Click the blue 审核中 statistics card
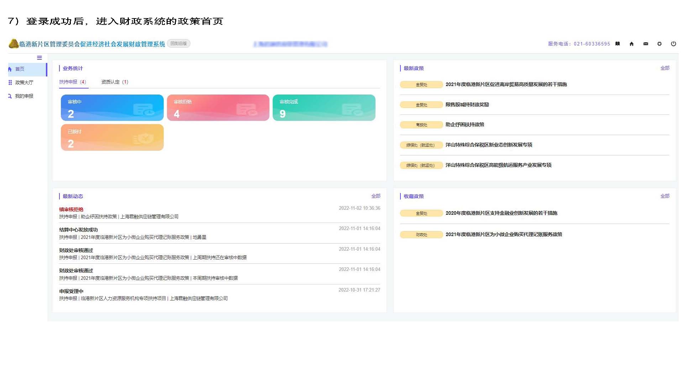The height and width of the screenshot is (368, 698). tap(112, 108)
